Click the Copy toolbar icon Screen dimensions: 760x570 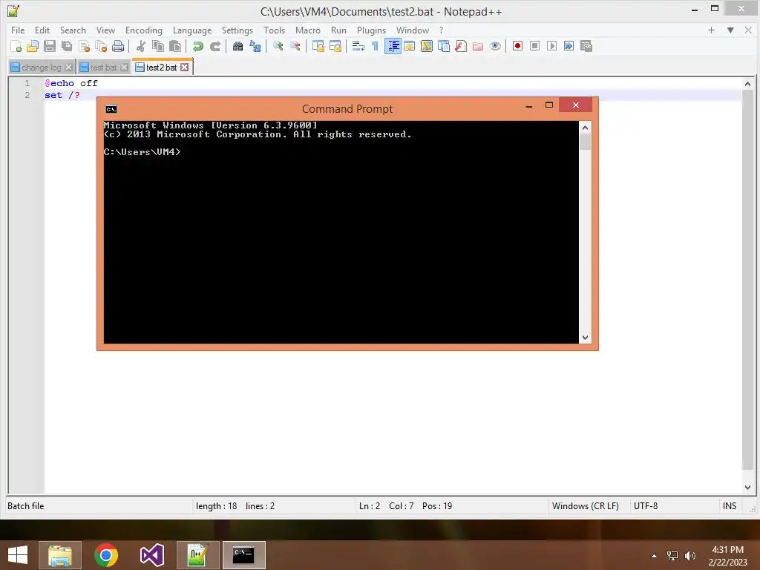tap(158, 46)
